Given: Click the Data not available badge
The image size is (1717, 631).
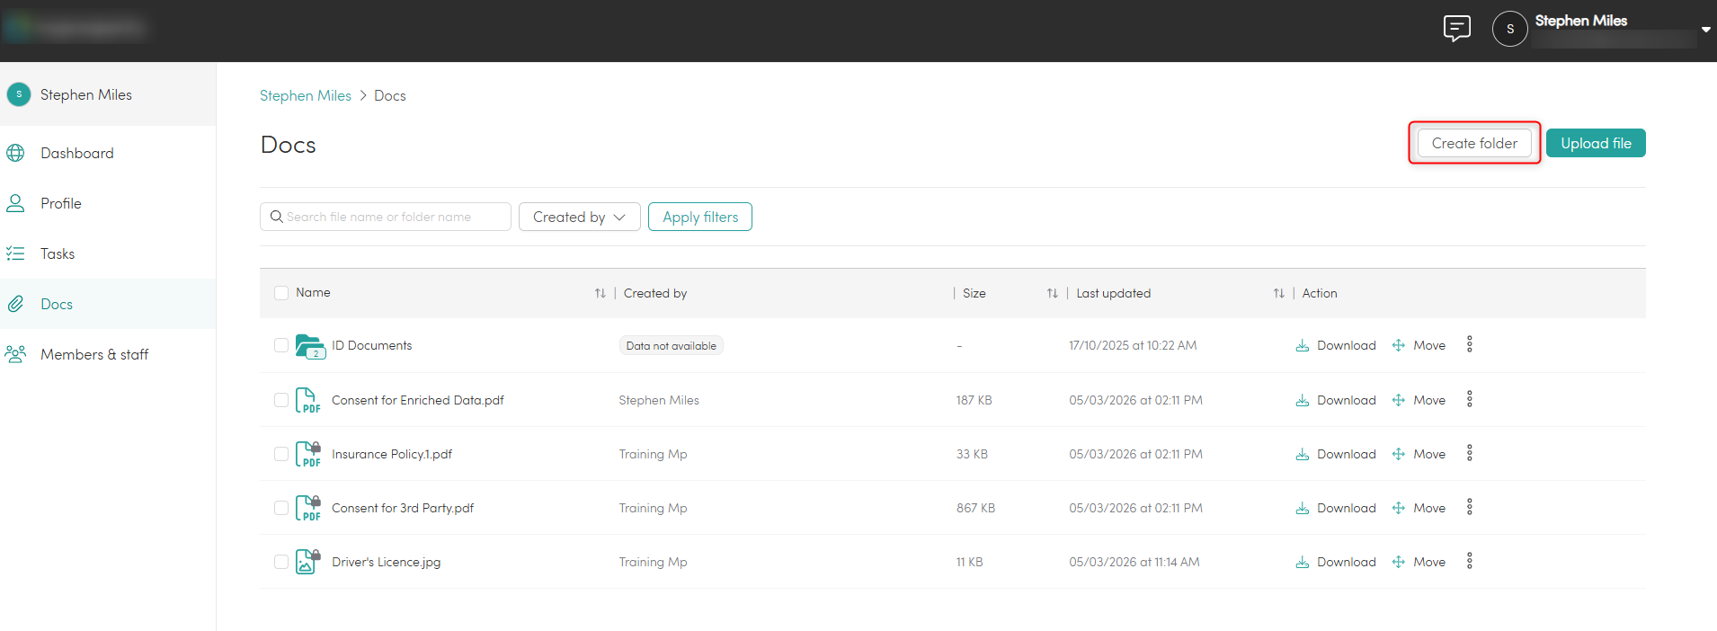Looking at the screenshot, I should [x=672, y=346].
